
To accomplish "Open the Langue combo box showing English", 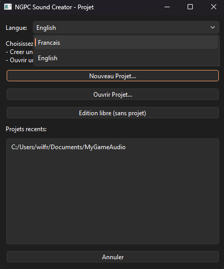I will (126, 27).
